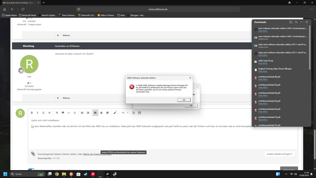The height and width of the screenshot is (178, 316).
Task: Click Zitieren under RiverSong's post
Action: (66, 98)
